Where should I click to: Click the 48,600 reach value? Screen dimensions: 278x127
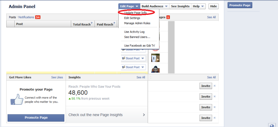click(x=78, y=93)
